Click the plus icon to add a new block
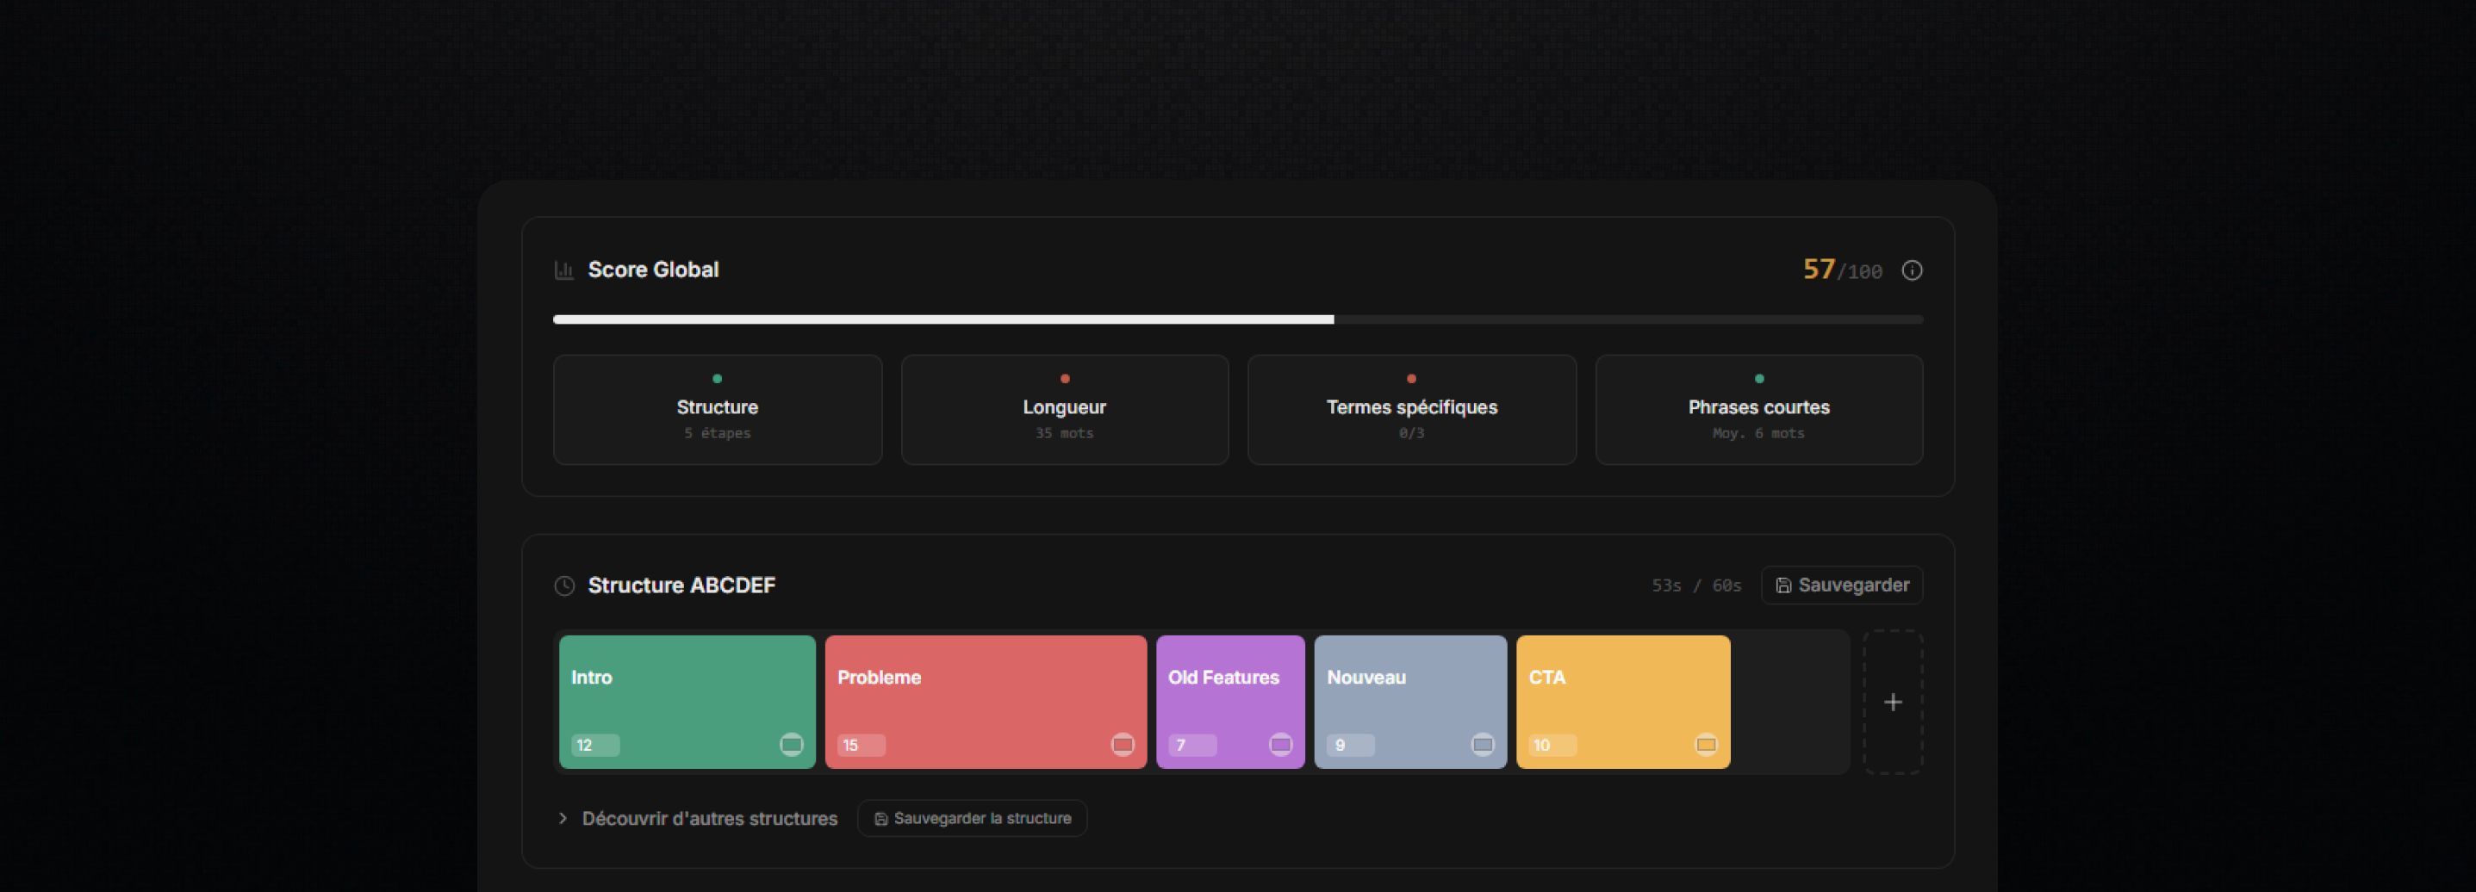The width and height of the screenshot is (2476, 892). click(x=1893, y=701)
